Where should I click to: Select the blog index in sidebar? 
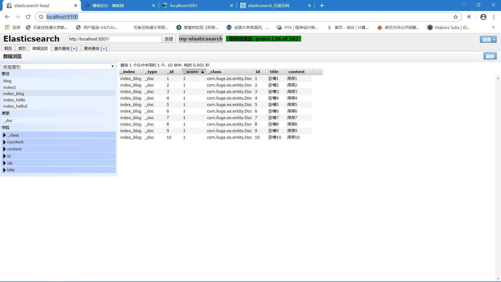[x=58, y=81]
